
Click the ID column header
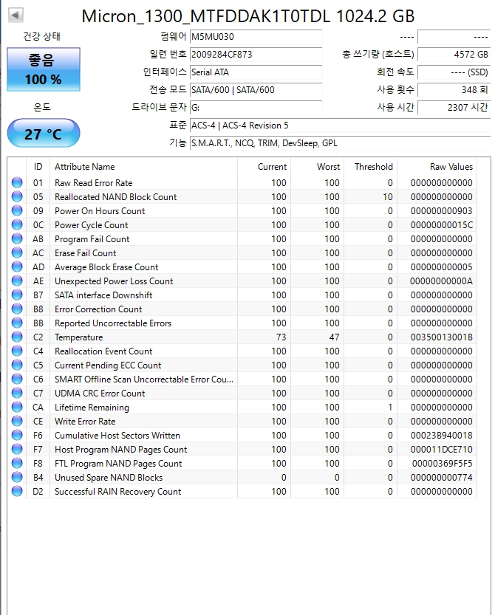pyautogui.click(x=38, y=167)
